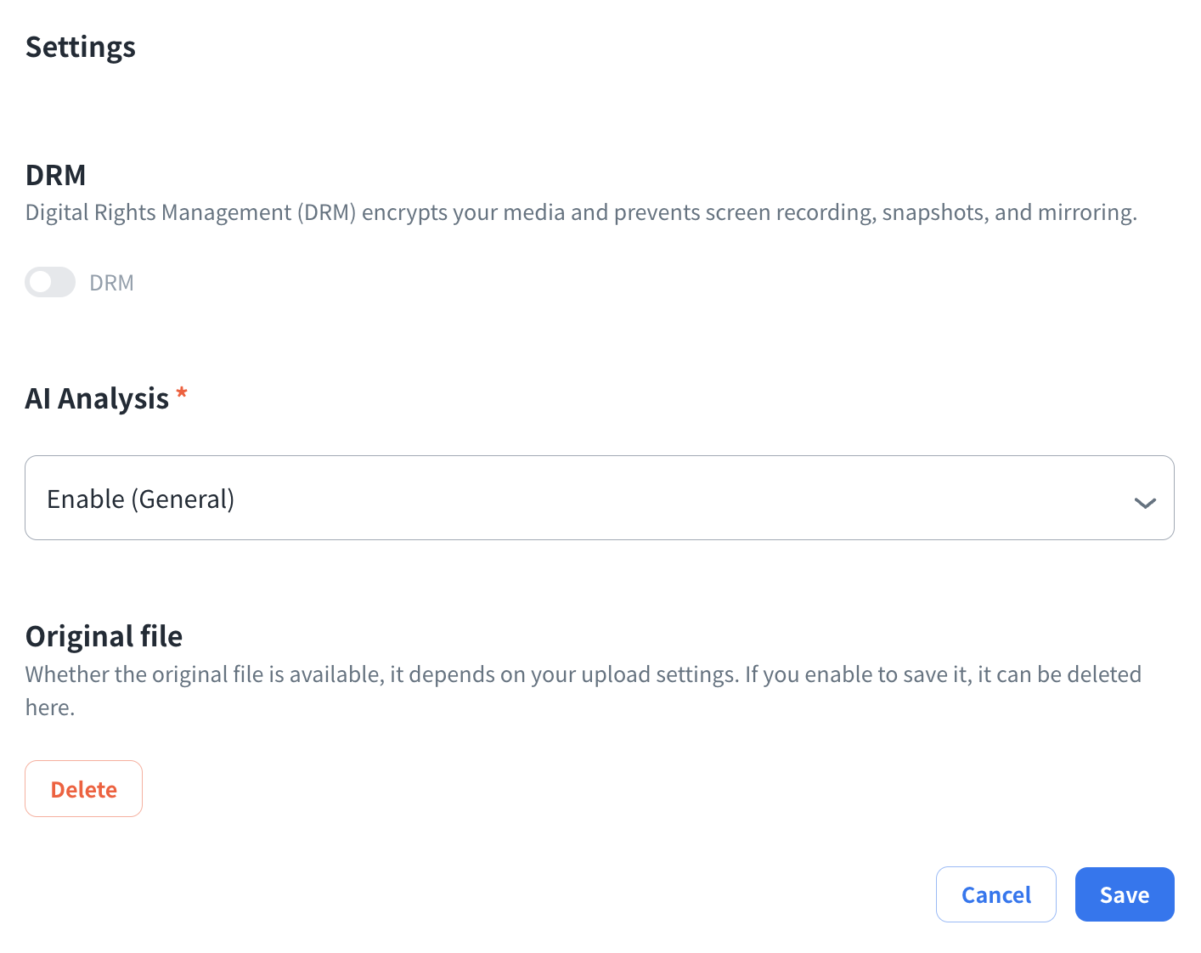Click the red required asterisk by AI Analysis
The height and width of the screenshot is (953, 1201).
click(182, 394)
